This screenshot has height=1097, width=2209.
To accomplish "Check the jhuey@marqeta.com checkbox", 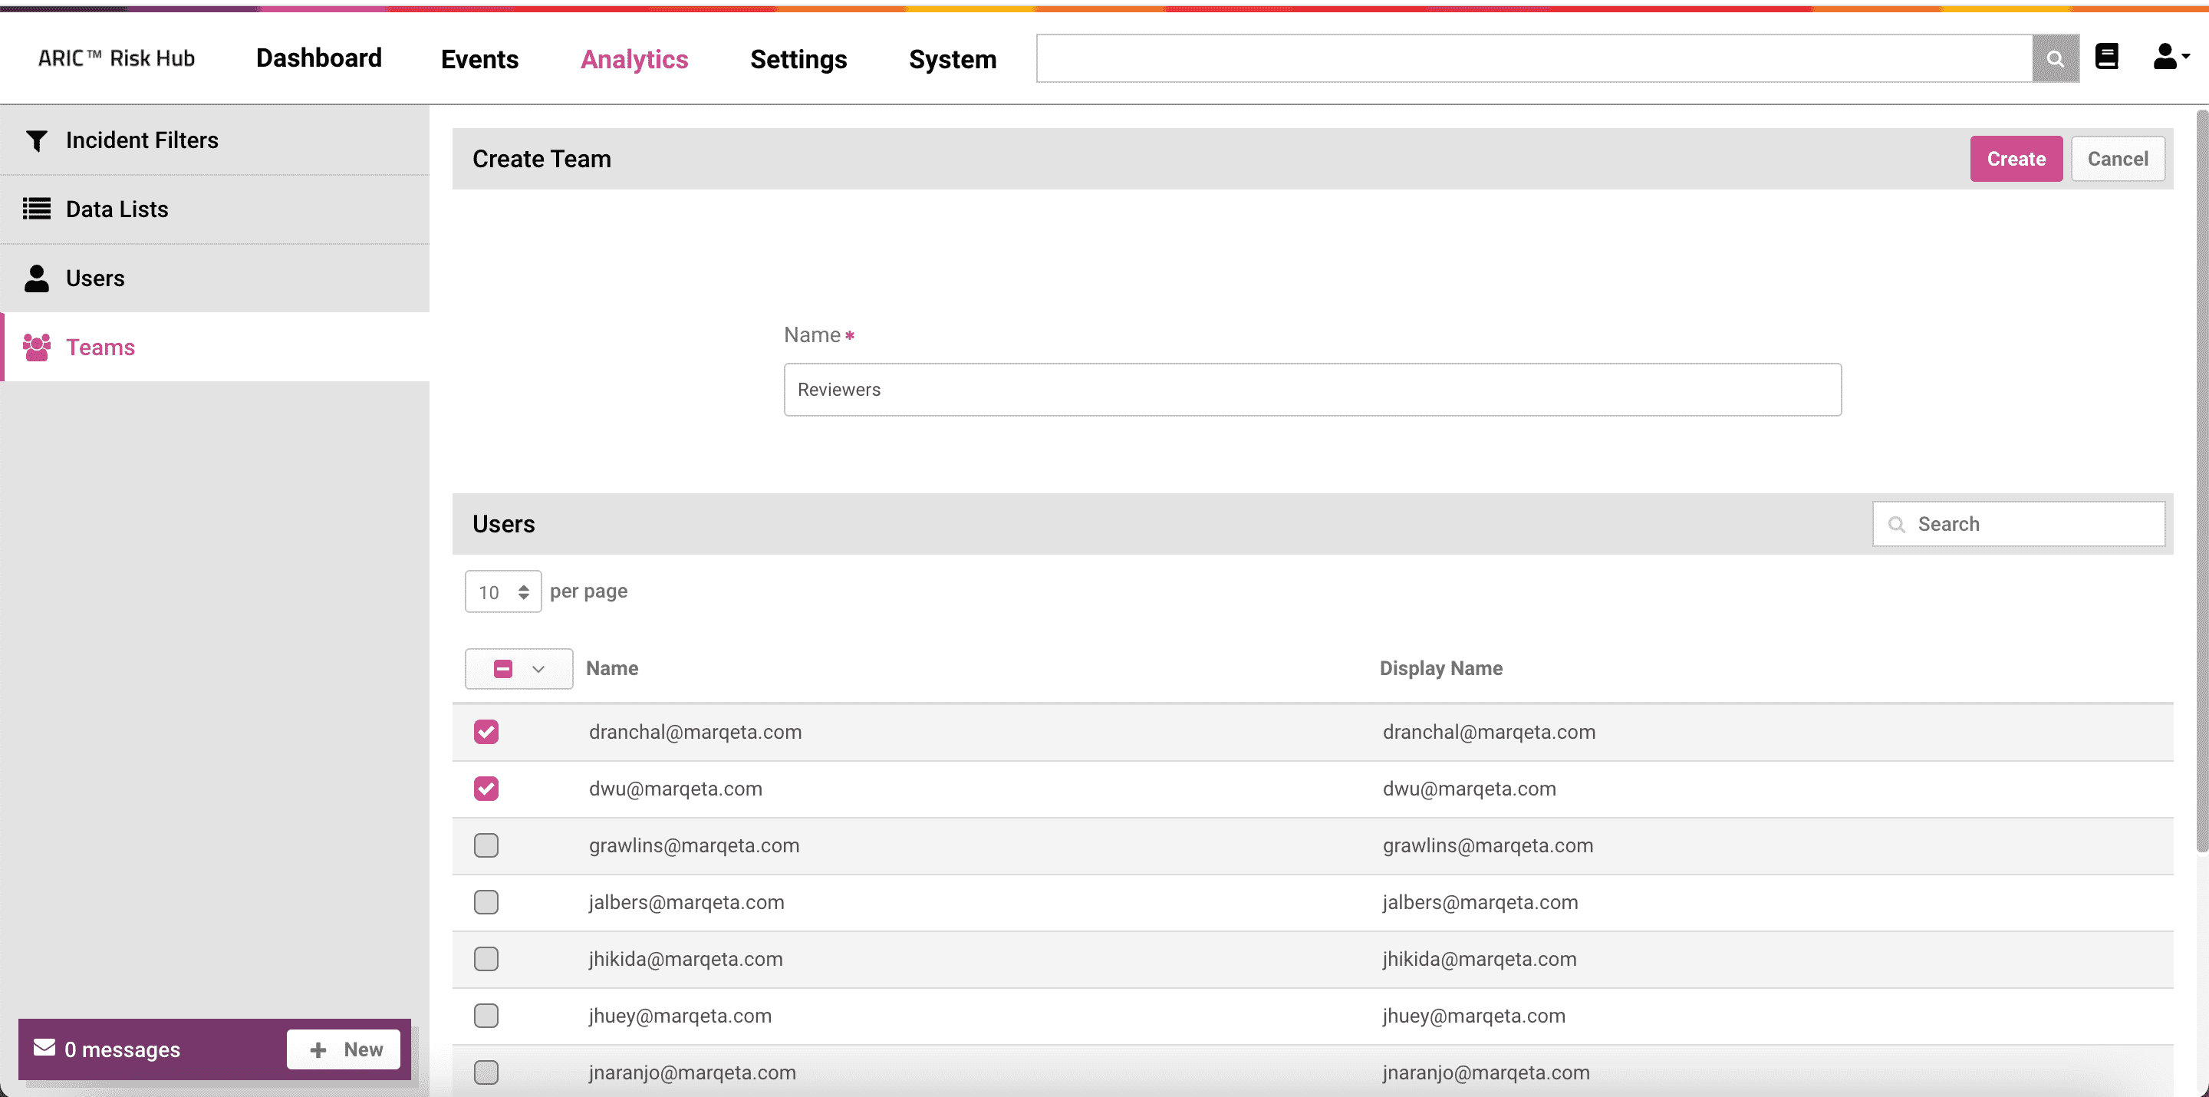I will point(486,1016).
